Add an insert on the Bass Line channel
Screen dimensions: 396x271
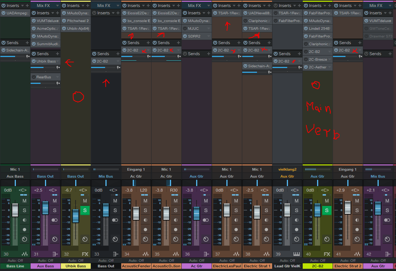click(x=27, y=6)
